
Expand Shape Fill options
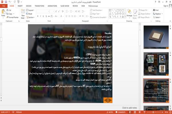[143, 10]
